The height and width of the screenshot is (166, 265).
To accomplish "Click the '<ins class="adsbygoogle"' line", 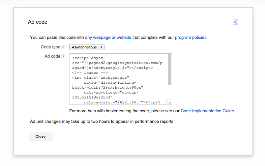I will pyautogui.click(x=101, y=77).
